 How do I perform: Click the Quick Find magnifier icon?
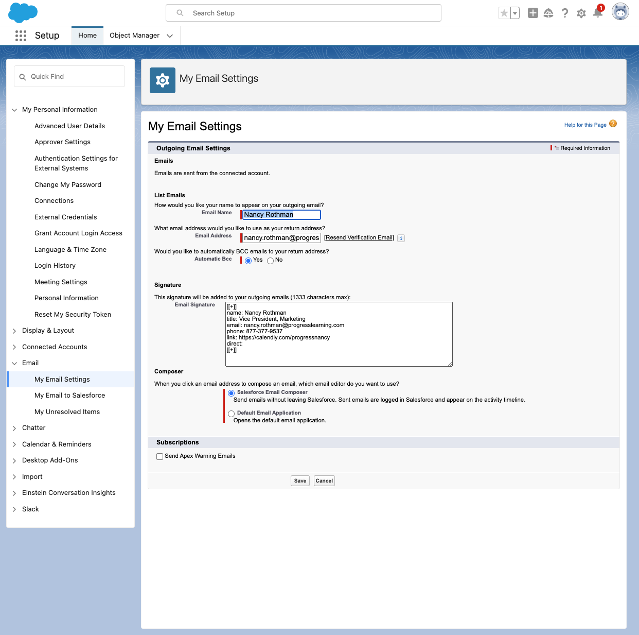tap(23, 77)
